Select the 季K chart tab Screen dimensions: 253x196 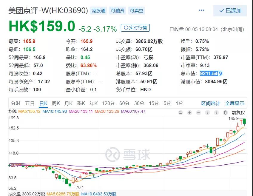point(81,103)
